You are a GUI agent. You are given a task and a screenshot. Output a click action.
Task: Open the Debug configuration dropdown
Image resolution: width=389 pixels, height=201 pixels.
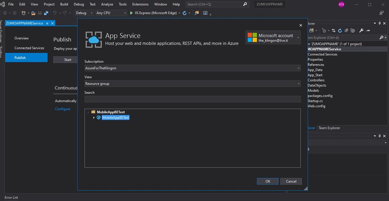click(84, 13)
